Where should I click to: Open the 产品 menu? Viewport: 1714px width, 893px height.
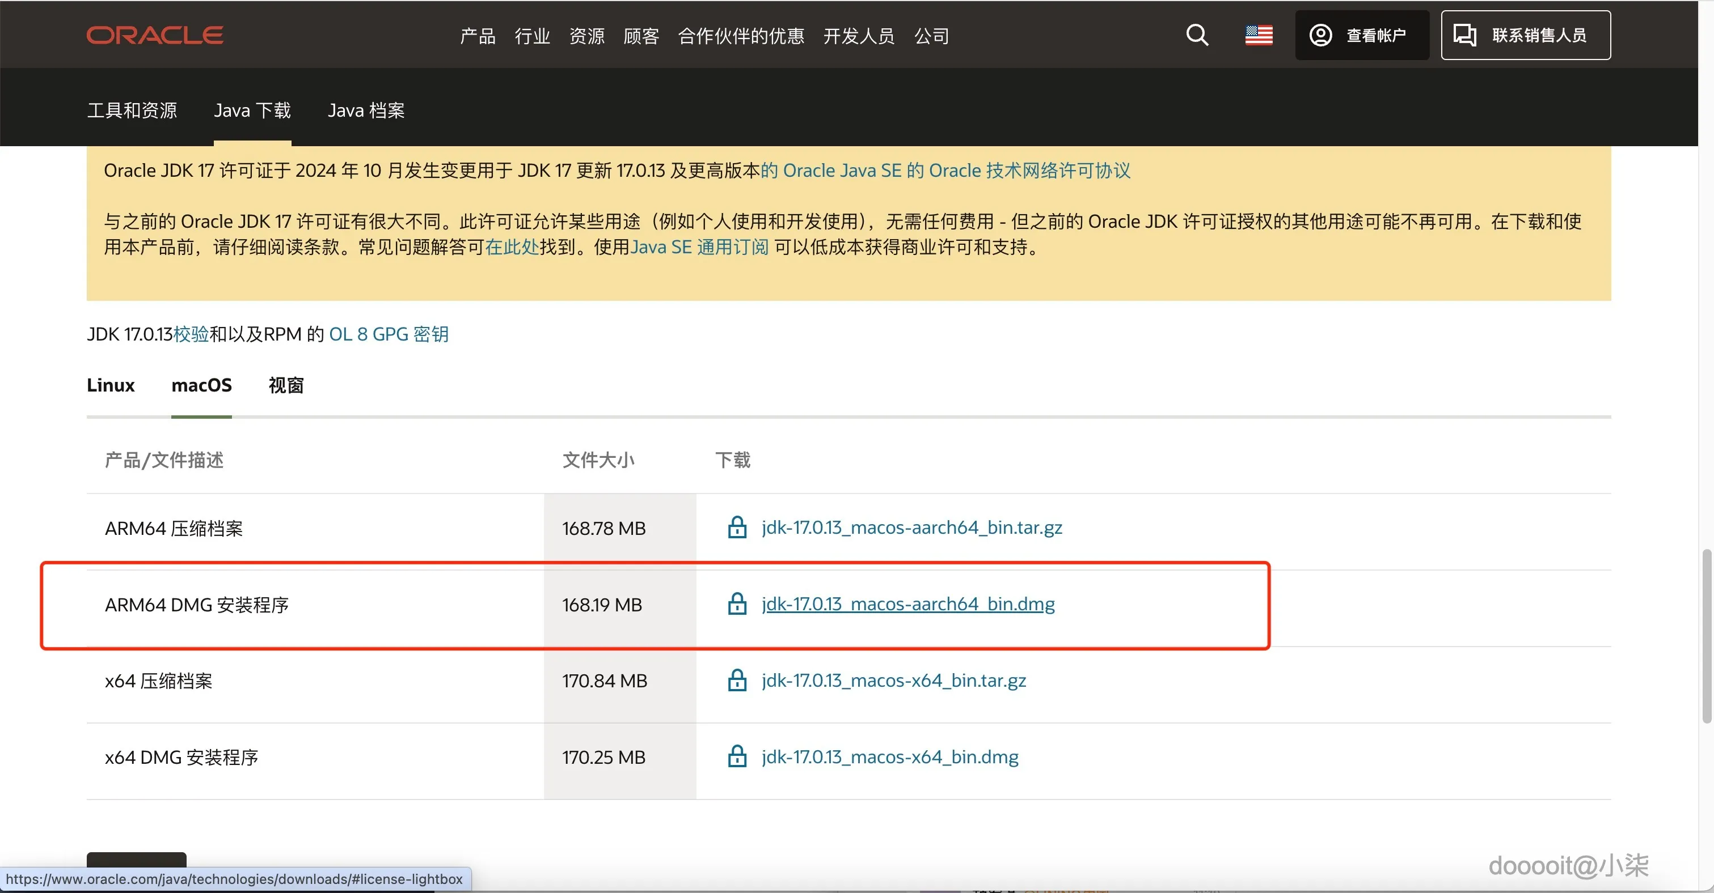[478, 36]
